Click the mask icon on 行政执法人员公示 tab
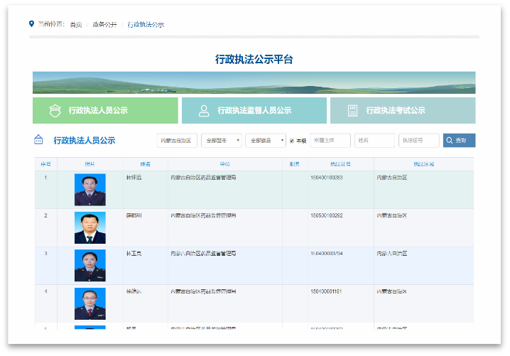The width and height of the screenshot is (510, 356). click(x=55, y=111)
